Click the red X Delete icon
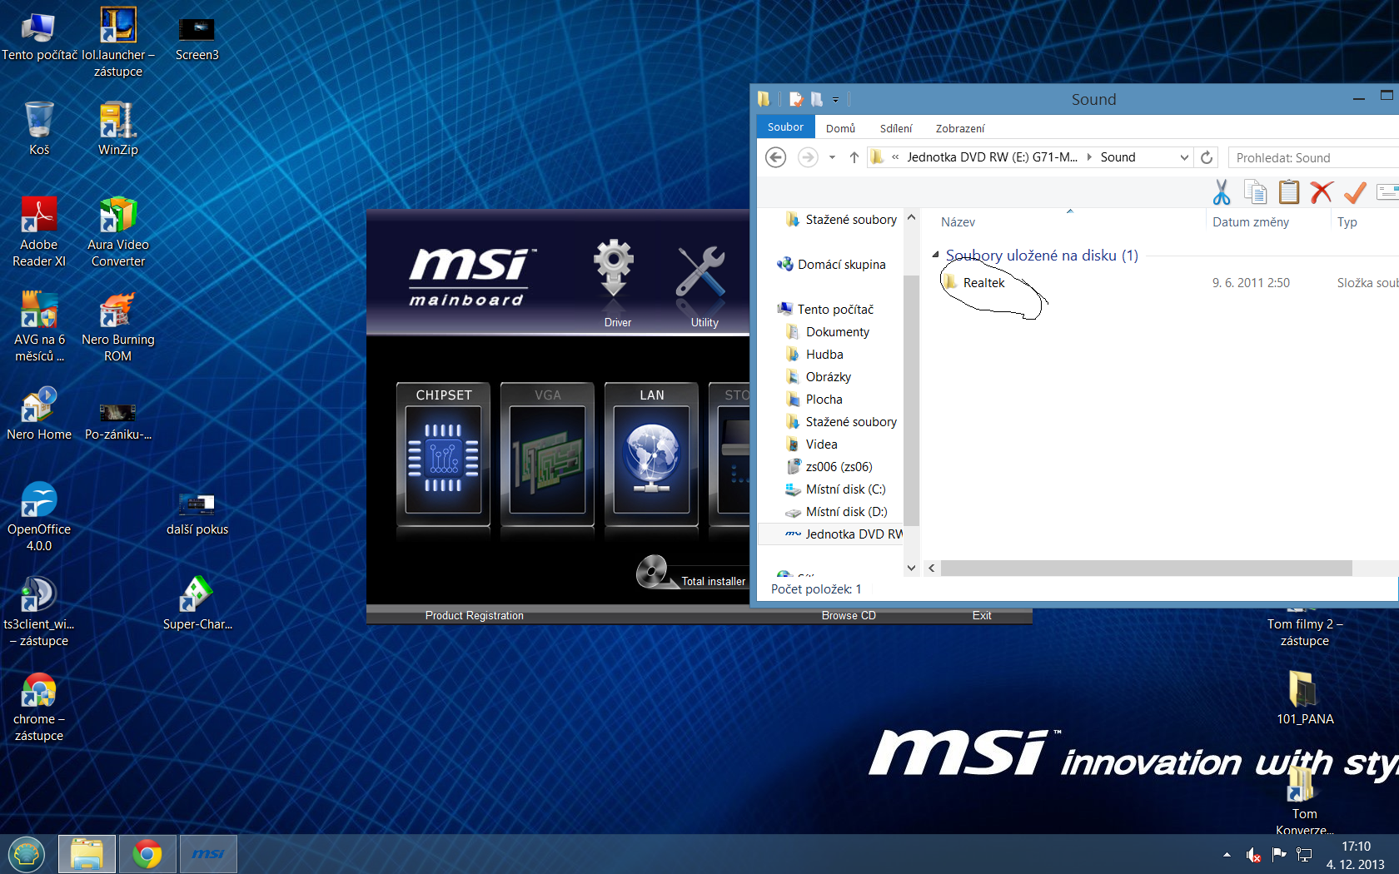 (x=1322, y=192)
